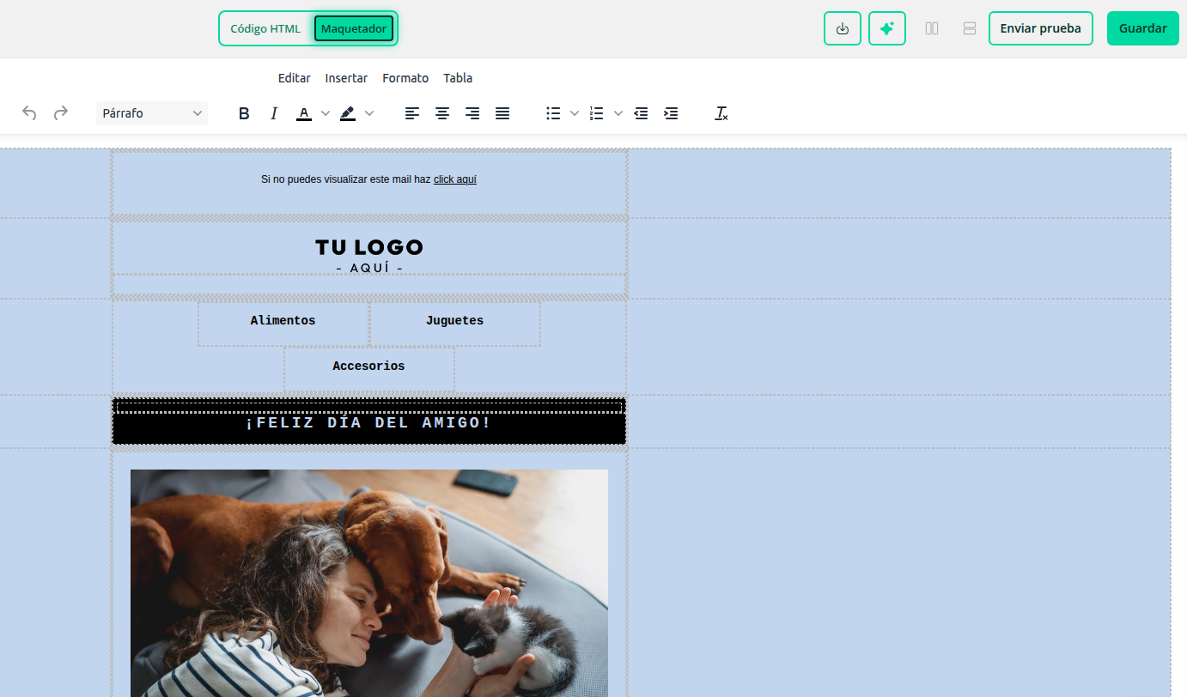Expand the bullet list style dropdown
This screenshot has height=697, width=1187.
click(x=575, y=113)
